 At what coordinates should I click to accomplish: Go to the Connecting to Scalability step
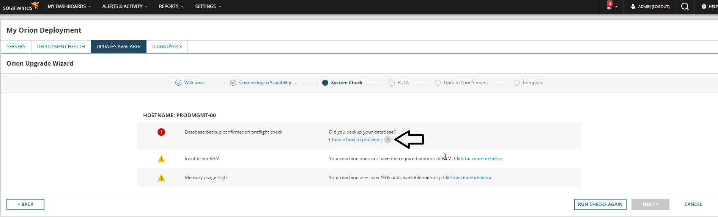click(x=263, y=83)
